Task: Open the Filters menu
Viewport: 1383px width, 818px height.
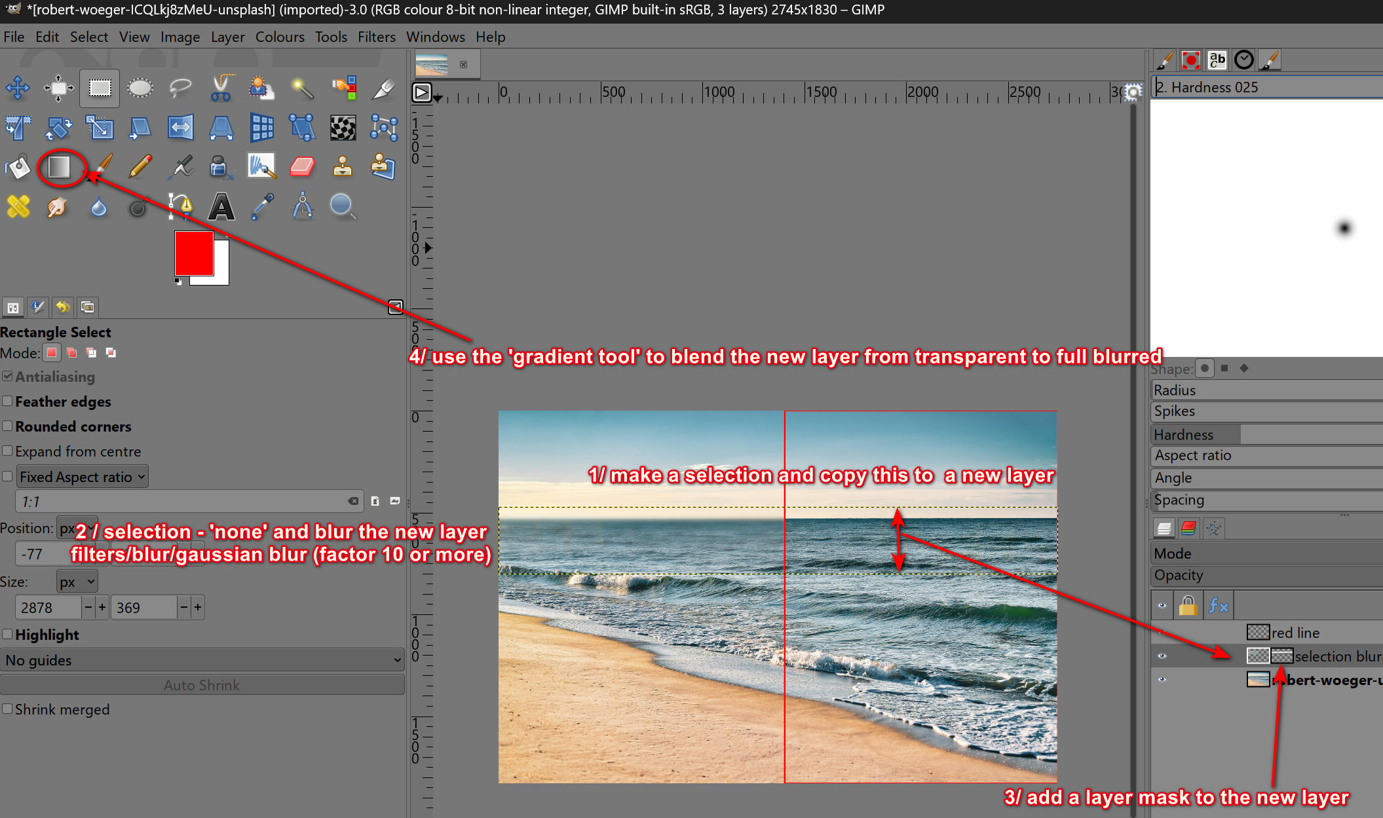Action: tap(376, 37)
